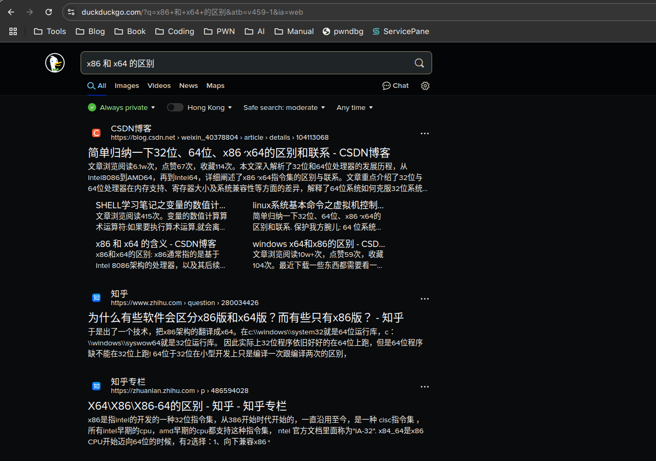Open the Chat assistant

(x=395, y=86)
